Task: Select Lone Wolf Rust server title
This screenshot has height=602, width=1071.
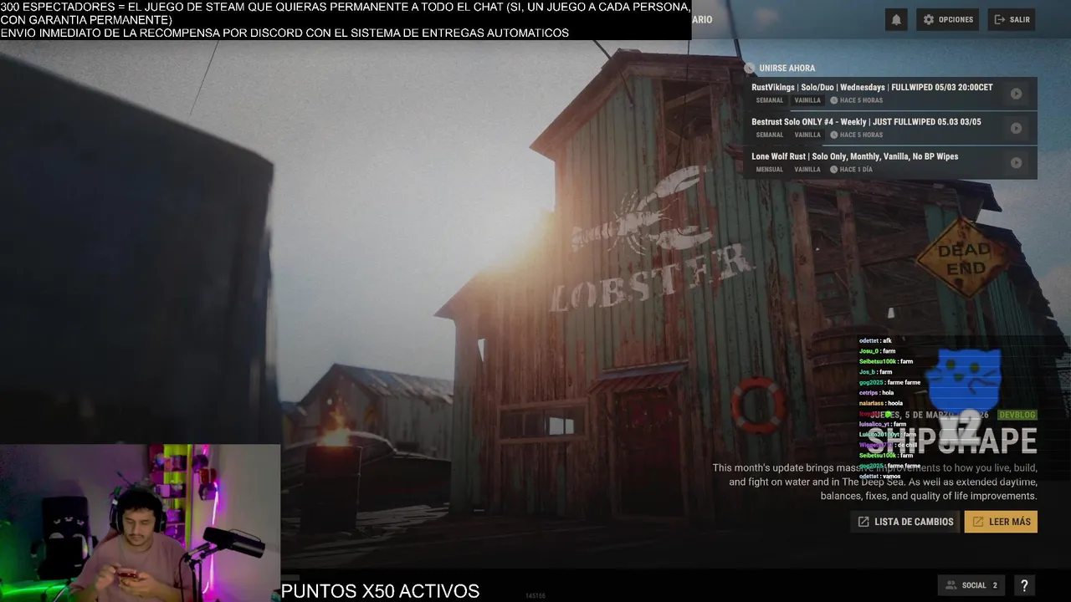Action: tap(854, 156)
